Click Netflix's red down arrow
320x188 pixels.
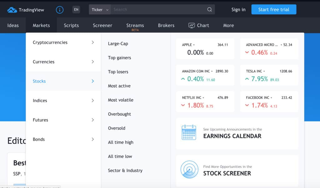[x=183, y=105]
